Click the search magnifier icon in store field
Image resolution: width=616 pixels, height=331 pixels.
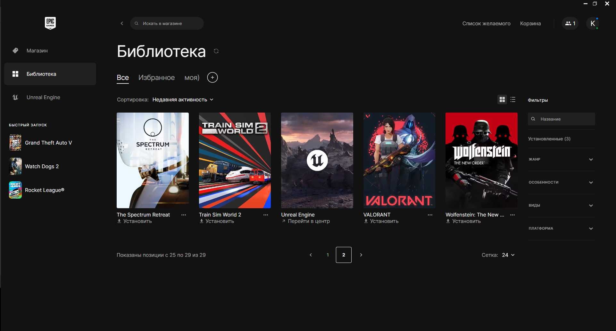(x=137, y=23)
